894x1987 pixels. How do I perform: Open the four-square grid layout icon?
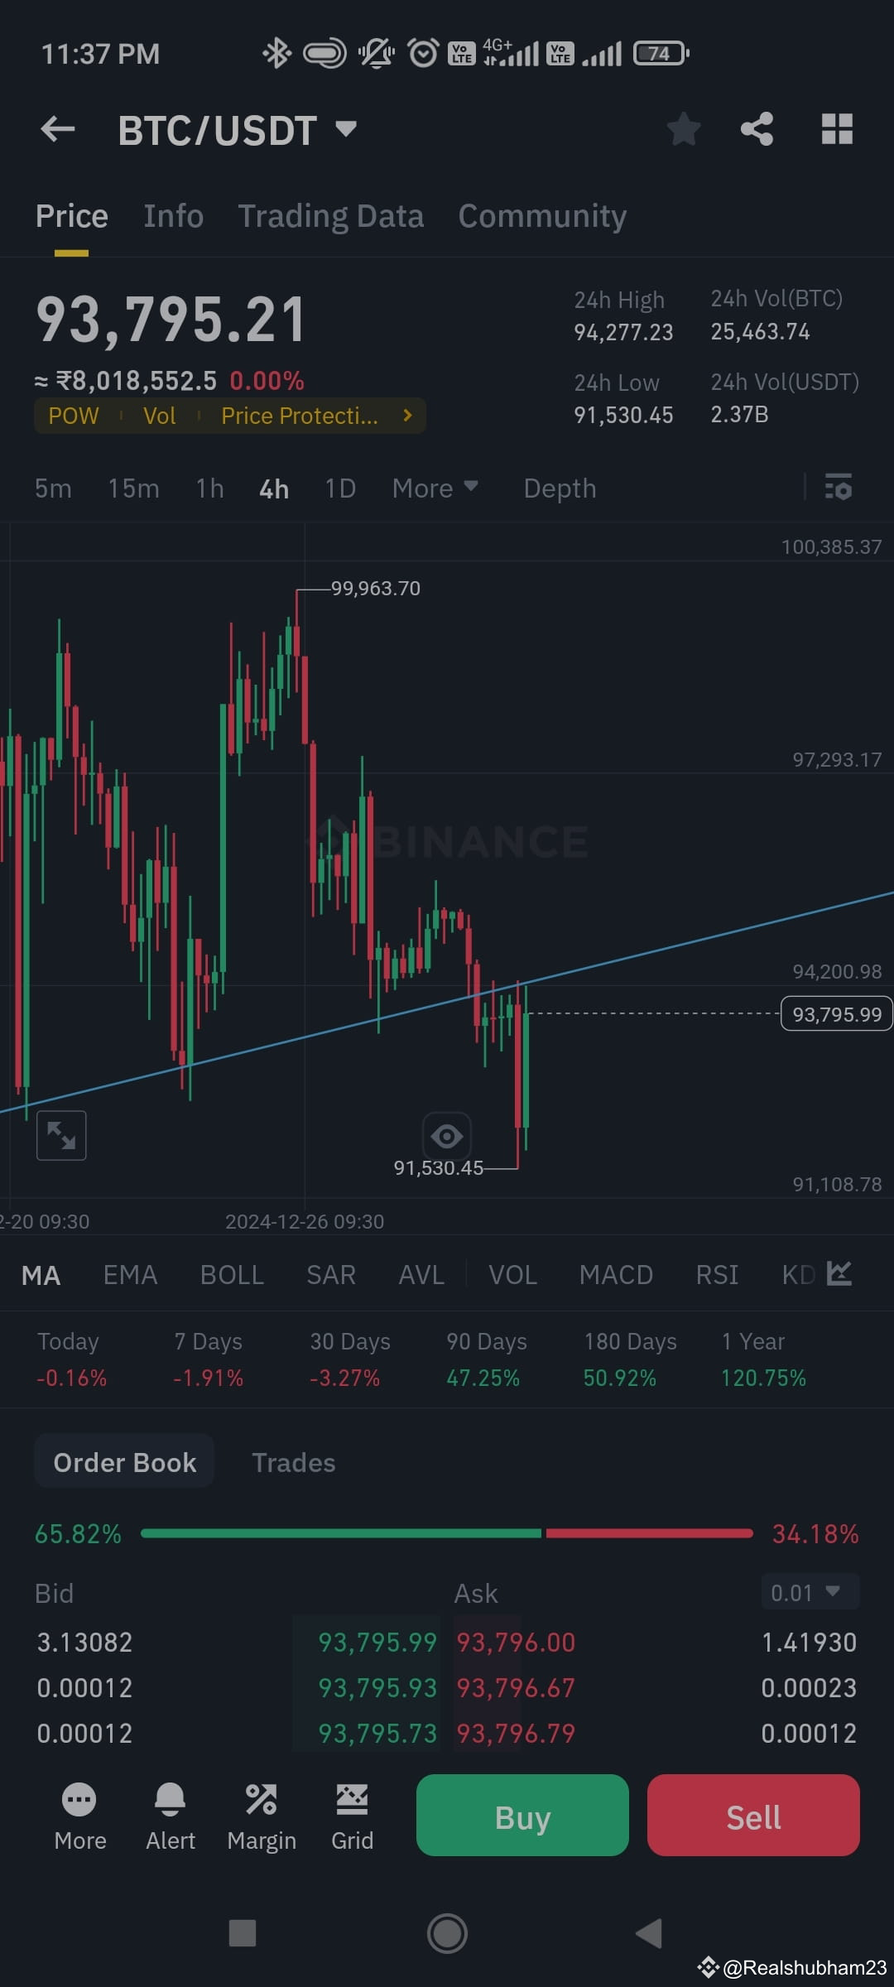pos(837,129)
